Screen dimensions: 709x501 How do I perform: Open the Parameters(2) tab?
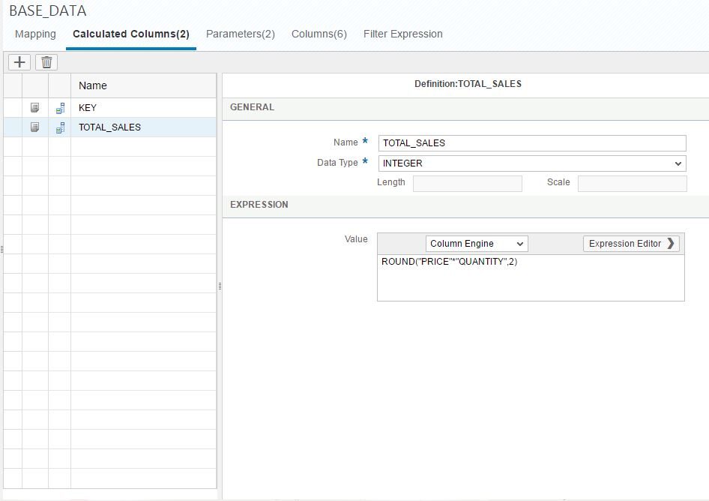(x=240, y=34)
